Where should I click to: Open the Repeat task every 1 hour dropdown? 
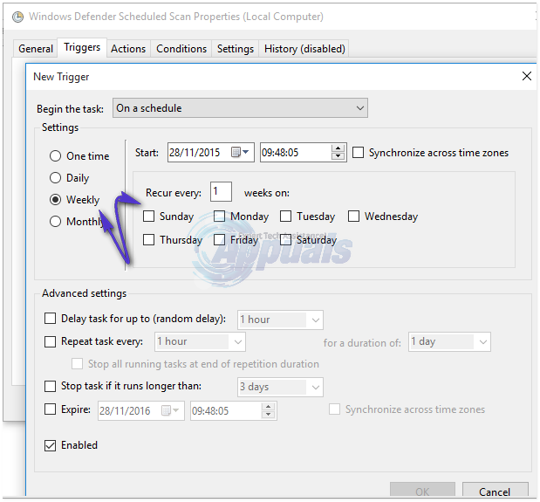tap(200, 341)
